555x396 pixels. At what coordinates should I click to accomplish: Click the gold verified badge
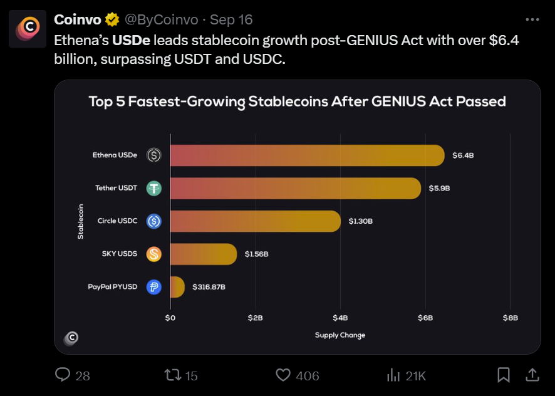click(112, 19)
